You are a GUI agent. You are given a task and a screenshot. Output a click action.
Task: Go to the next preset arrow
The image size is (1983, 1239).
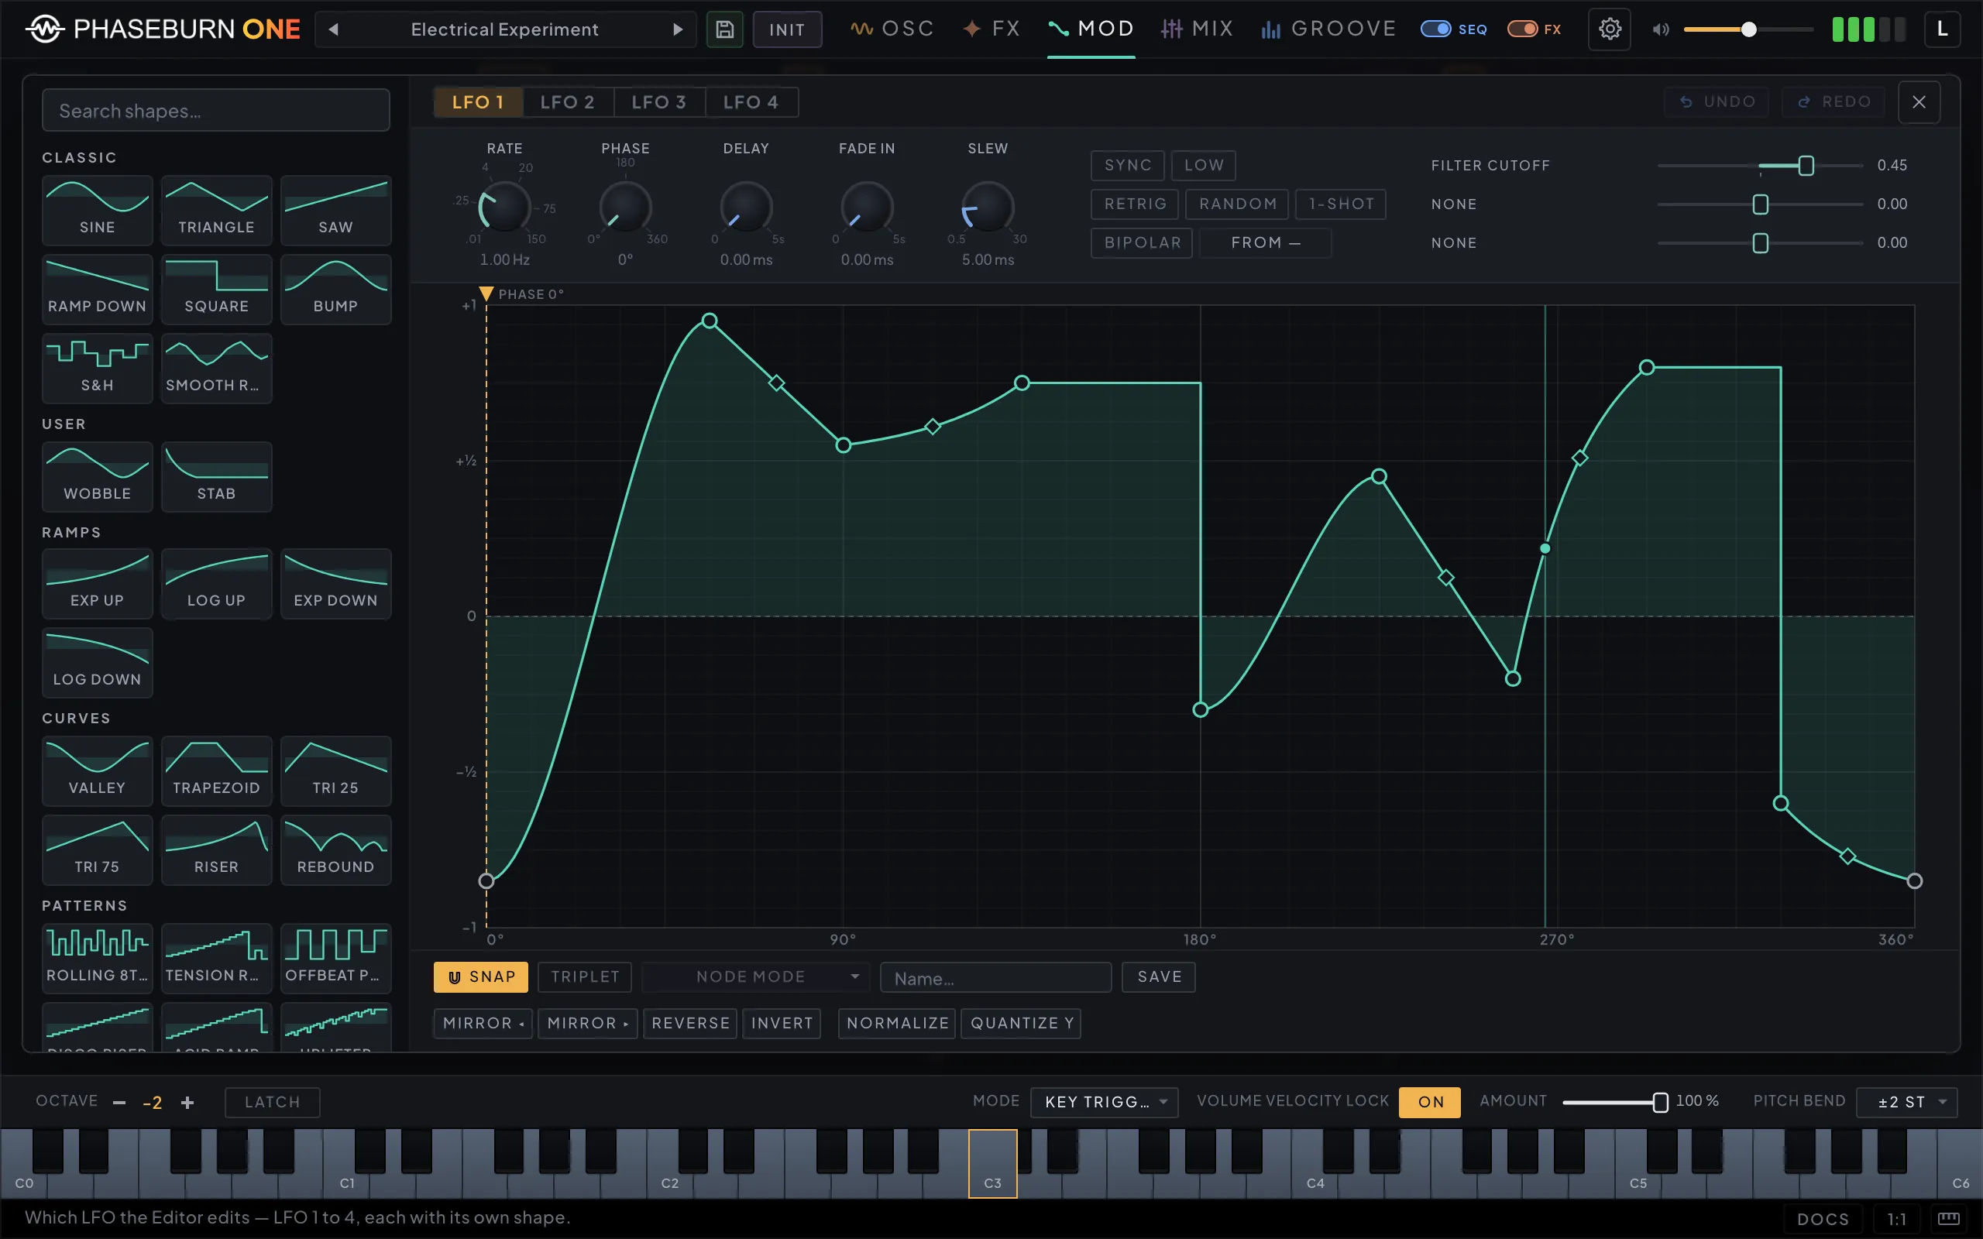click(x=678, y=29)
